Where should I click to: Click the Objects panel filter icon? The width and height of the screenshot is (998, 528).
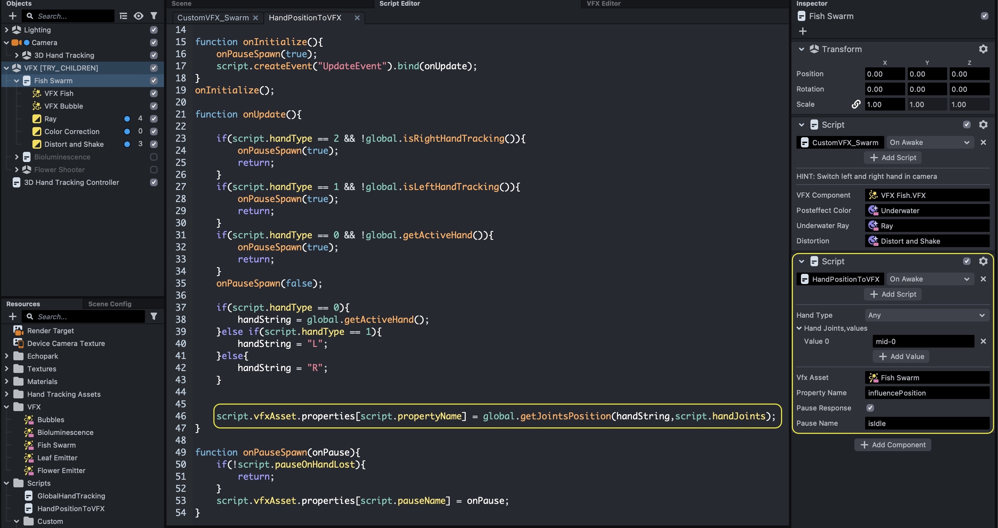(x=154, y=16)
